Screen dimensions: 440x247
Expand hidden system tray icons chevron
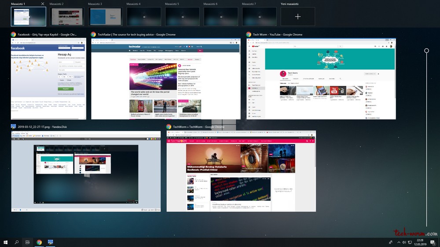click(x=398, y=242)
